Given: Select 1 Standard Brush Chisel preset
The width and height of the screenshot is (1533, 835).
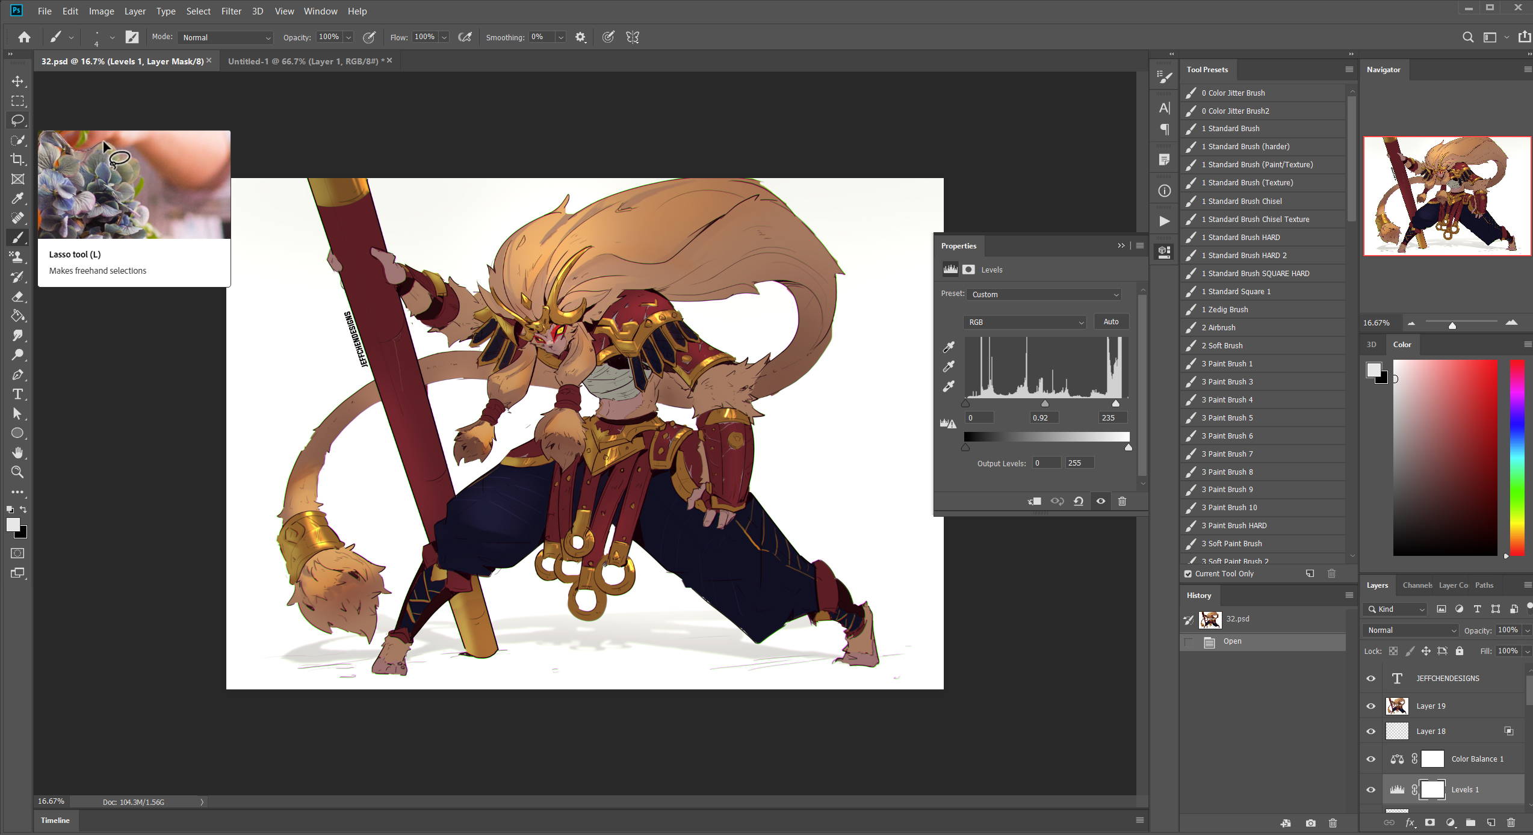Looking at the screenshot, I should pos(1262,201).
